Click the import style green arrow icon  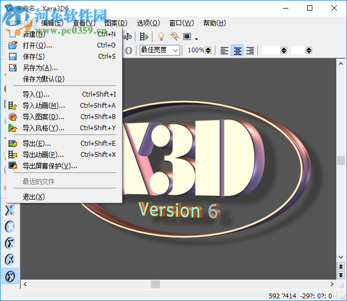tap(12, 128)
